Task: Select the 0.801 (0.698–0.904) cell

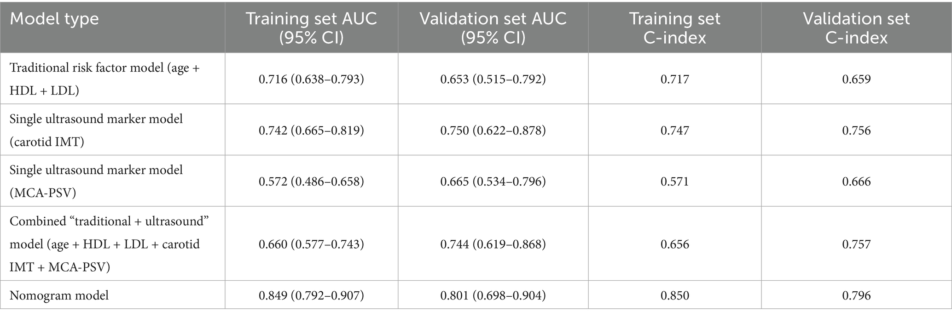Action: (493, 295)
